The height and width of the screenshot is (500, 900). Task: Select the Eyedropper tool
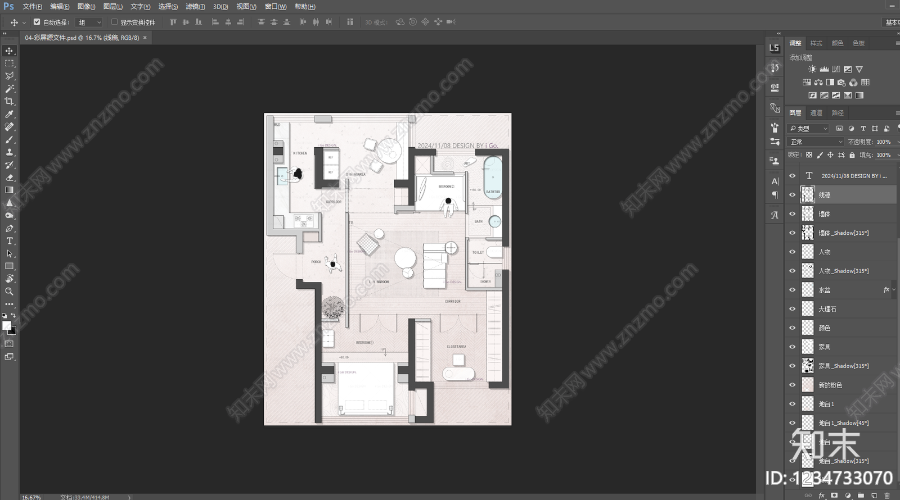pos(9,115)
